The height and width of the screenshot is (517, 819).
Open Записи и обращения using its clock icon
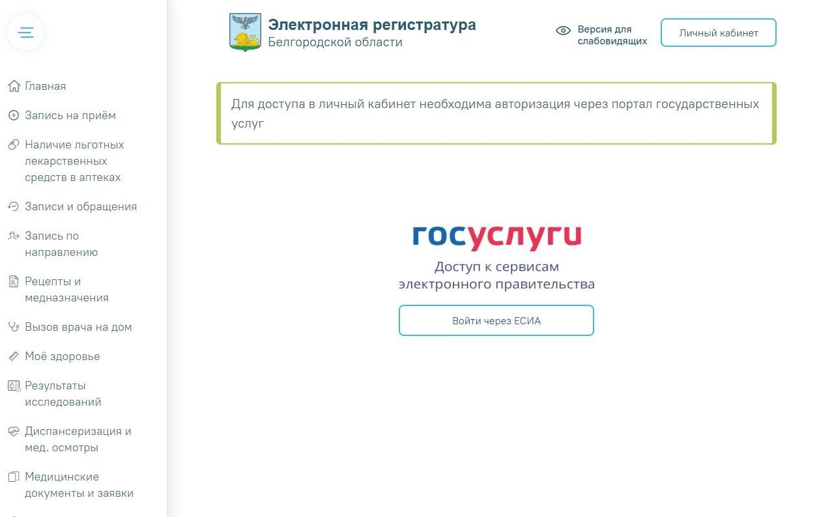[14, 206]
